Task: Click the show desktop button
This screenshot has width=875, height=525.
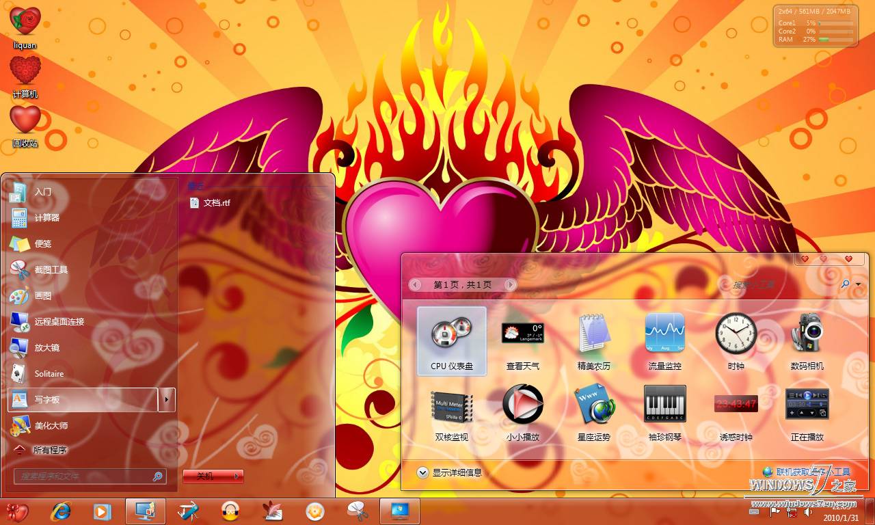Action: 870,511
